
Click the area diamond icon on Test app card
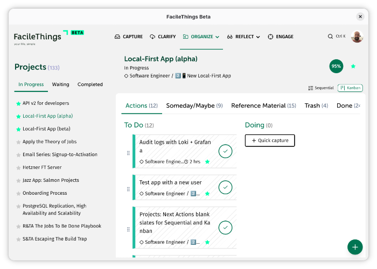(141, 194)
